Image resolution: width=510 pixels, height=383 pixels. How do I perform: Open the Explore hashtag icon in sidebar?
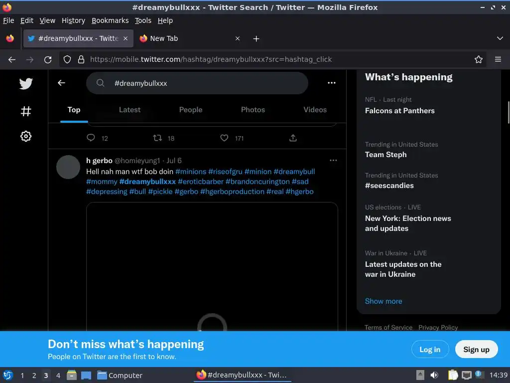(26, 111)
